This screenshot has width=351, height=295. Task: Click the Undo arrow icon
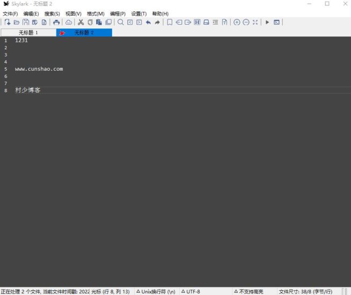[148, 23]
